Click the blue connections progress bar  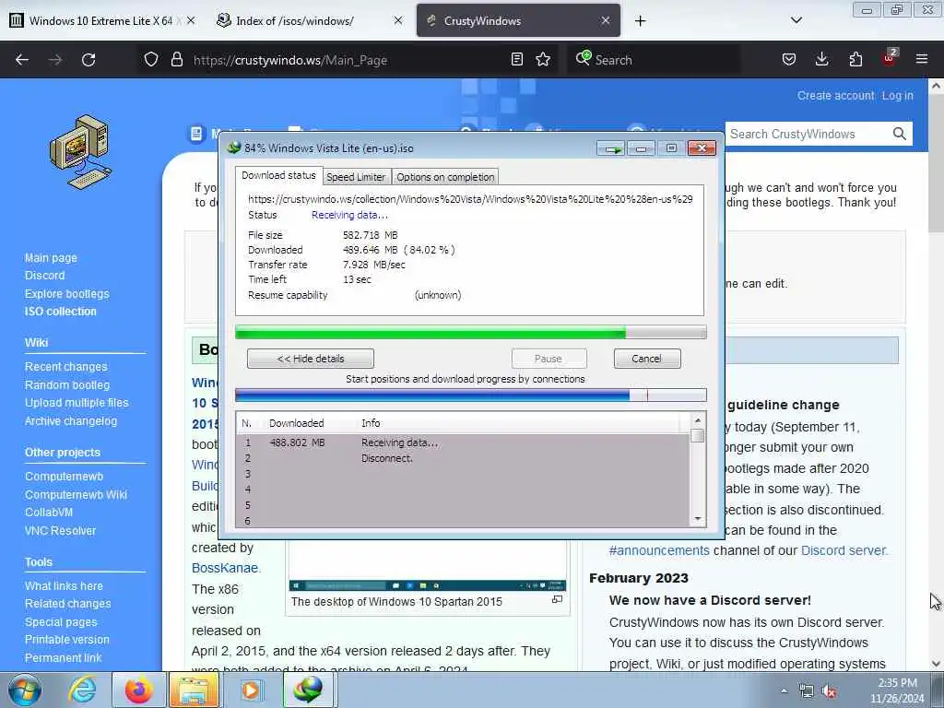coord(470,395)
